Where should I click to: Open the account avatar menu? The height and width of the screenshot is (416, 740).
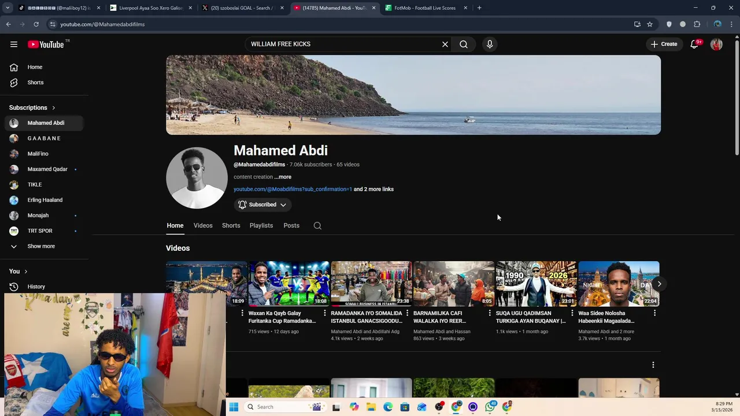716,44
